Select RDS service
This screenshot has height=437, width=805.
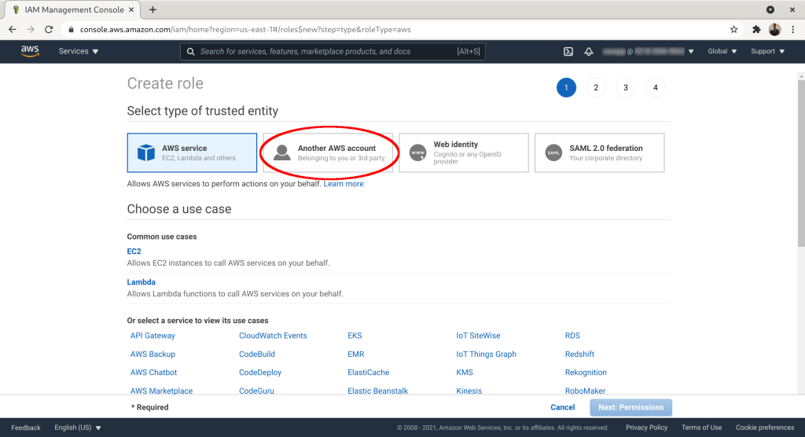[x=572, y=336]
